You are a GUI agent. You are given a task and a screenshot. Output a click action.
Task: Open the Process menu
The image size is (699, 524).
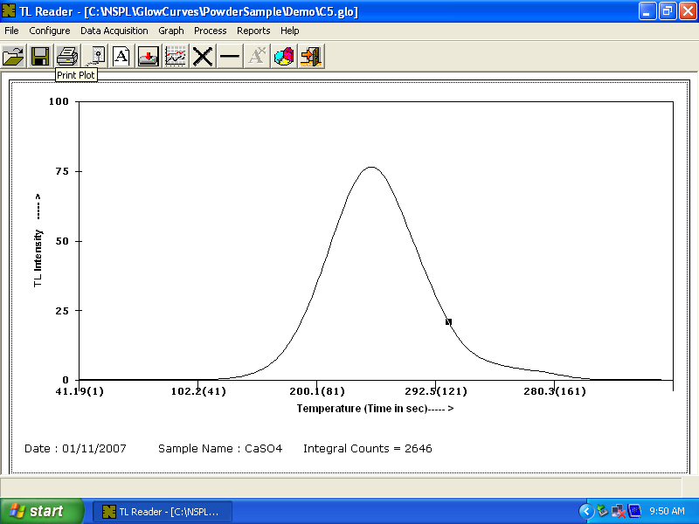click(211, 31)
